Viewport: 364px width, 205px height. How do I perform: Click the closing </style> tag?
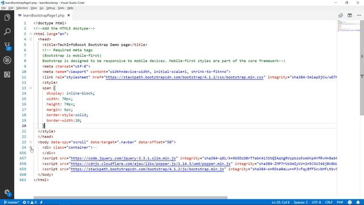coord(47,132)
